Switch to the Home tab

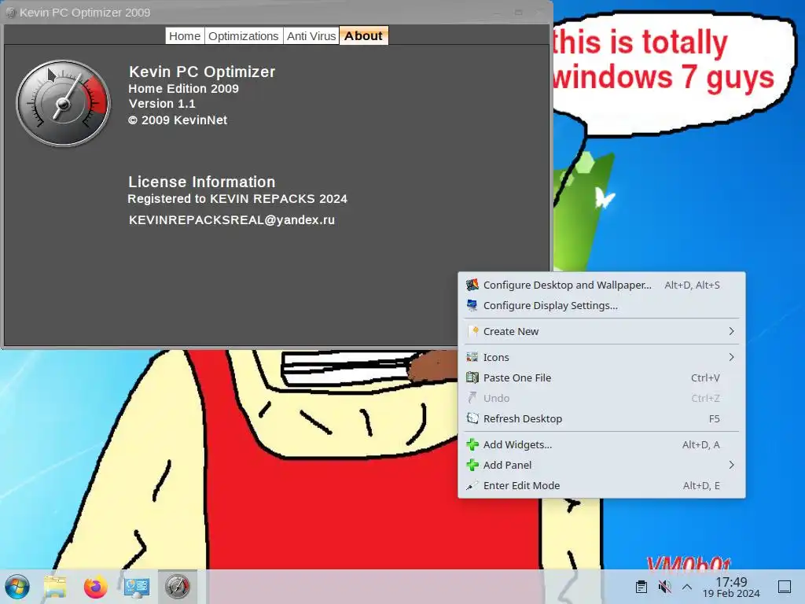(185, 36)
